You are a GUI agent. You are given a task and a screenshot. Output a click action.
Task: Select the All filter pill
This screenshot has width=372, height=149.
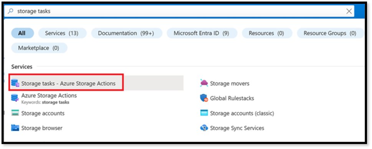(22, 33)
